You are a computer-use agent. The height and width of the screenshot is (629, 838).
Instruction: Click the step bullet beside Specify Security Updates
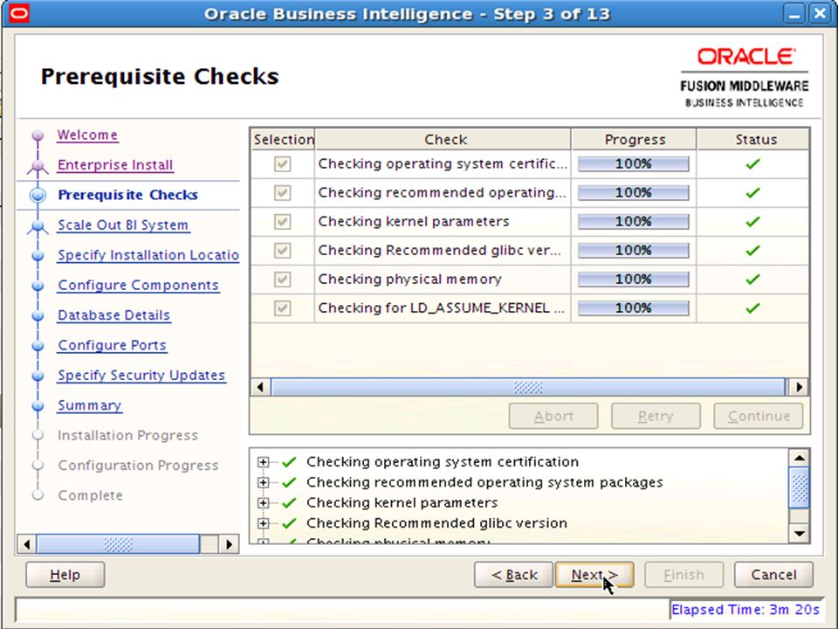38,376
